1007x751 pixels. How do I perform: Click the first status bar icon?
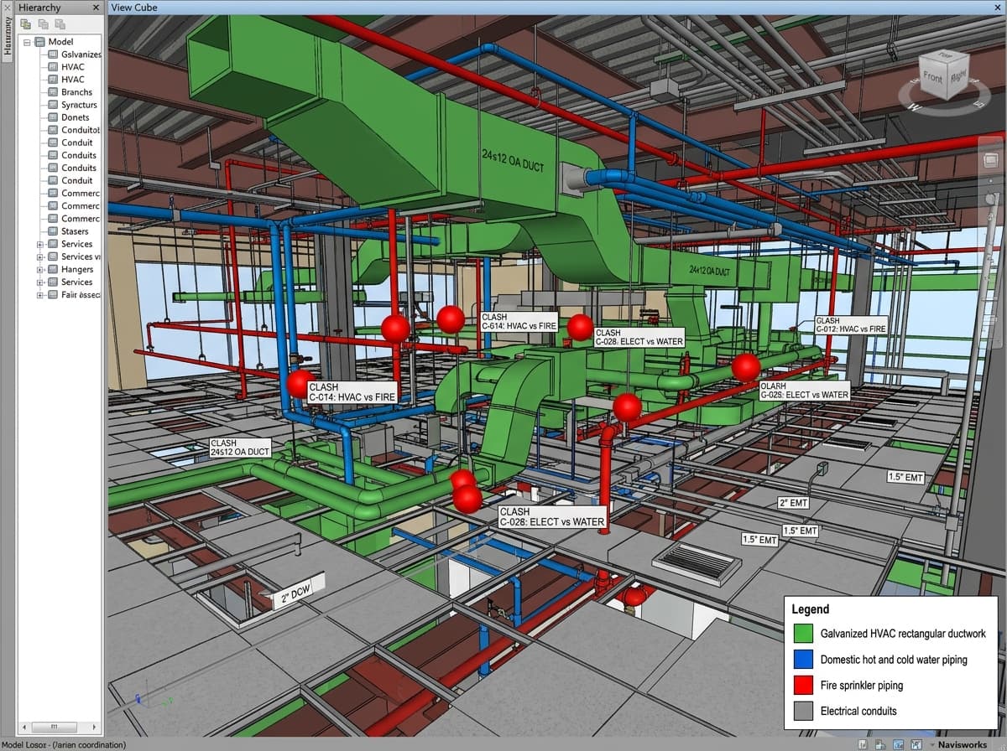click(x=864, y=744)
